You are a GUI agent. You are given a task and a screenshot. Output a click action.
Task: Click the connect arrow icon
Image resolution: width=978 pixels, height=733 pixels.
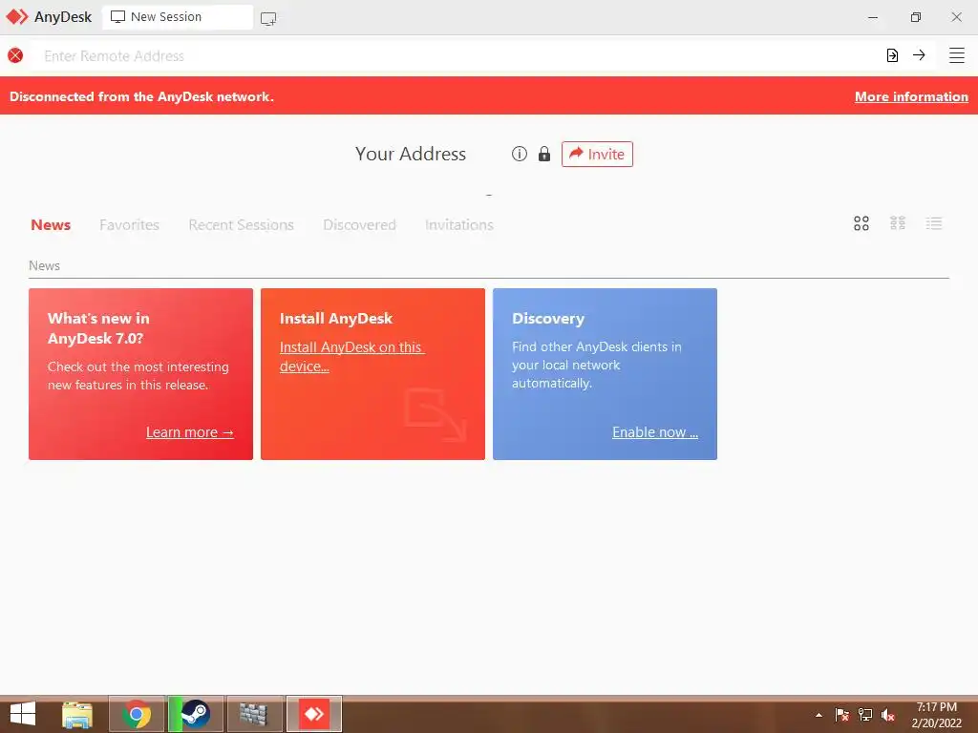coord(919,55)
